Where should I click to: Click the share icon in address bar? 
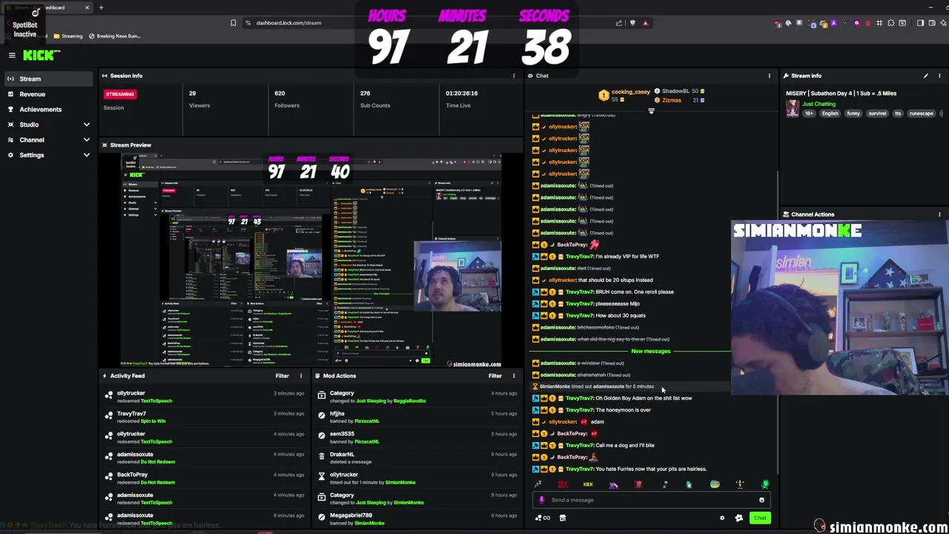pyautogui.click(x=619, y=23)
